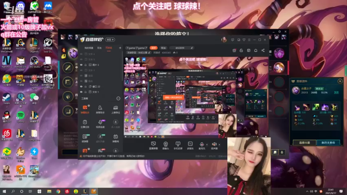Click the unlock padlock icon in toolbar

[241, 50]
